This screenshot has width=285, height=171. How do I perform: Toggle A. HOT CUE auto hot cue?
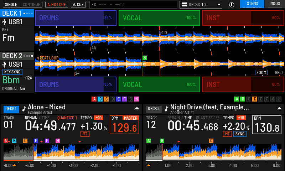[57, 5]
